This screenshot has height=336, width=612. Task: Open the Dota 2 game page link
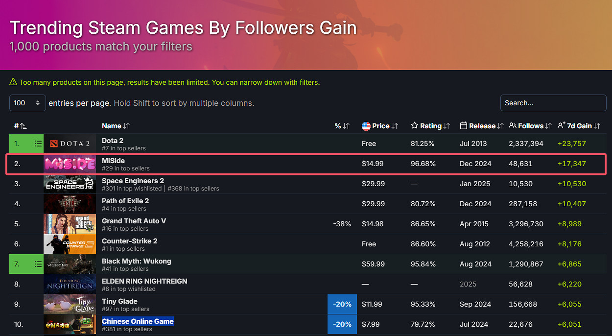pos(113,141)
